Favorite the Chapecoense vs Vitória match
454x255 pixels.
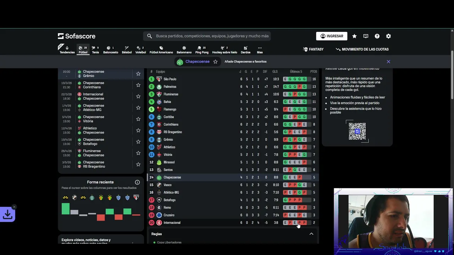pyautogui.click(x=138, y=119)
